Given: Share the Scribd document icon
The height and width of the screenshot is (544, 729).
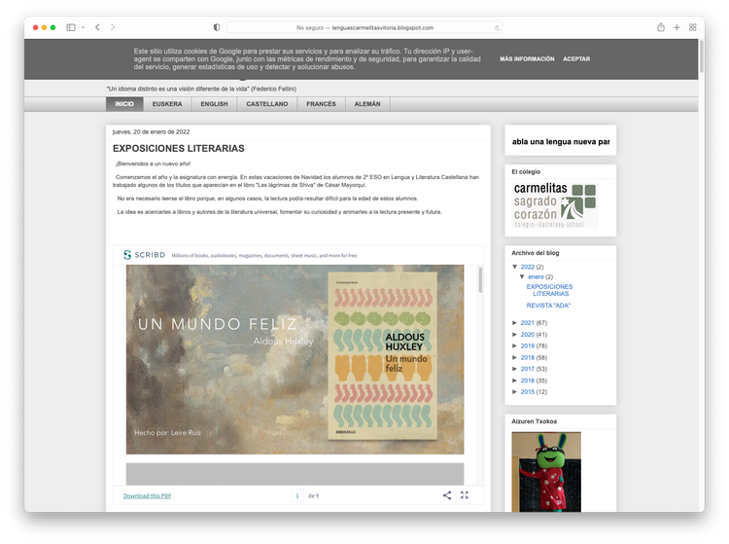Looking at the screenshot, I should [447, 495].
